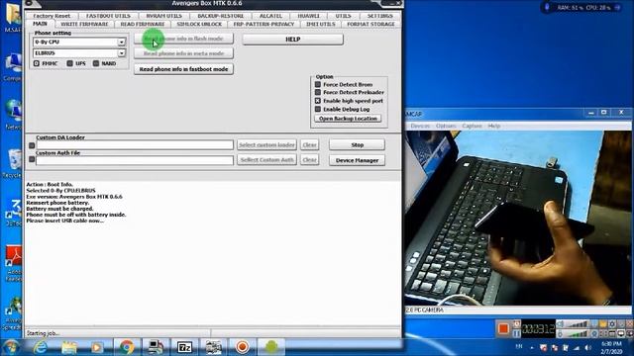Open Google Chrome from the taskbar

[126, 347]
